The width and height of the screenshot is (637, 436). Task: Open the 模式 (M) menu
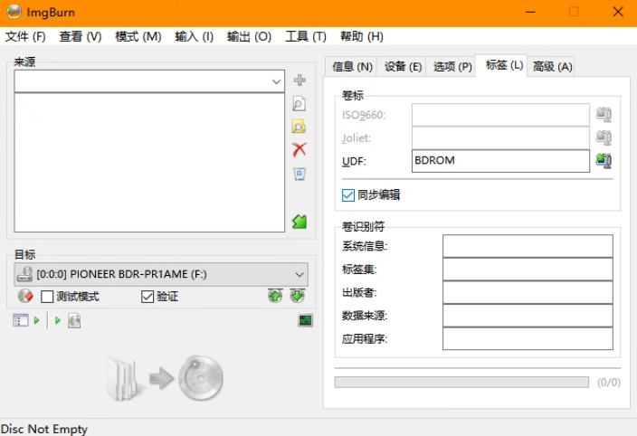click(x=138, y=36)
